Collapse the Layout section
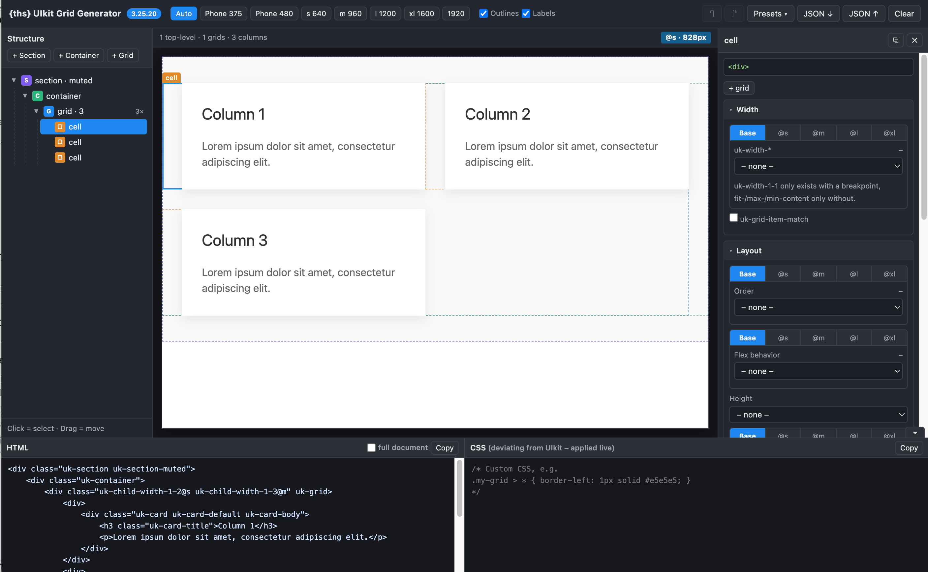 click(x=818, y=251)
